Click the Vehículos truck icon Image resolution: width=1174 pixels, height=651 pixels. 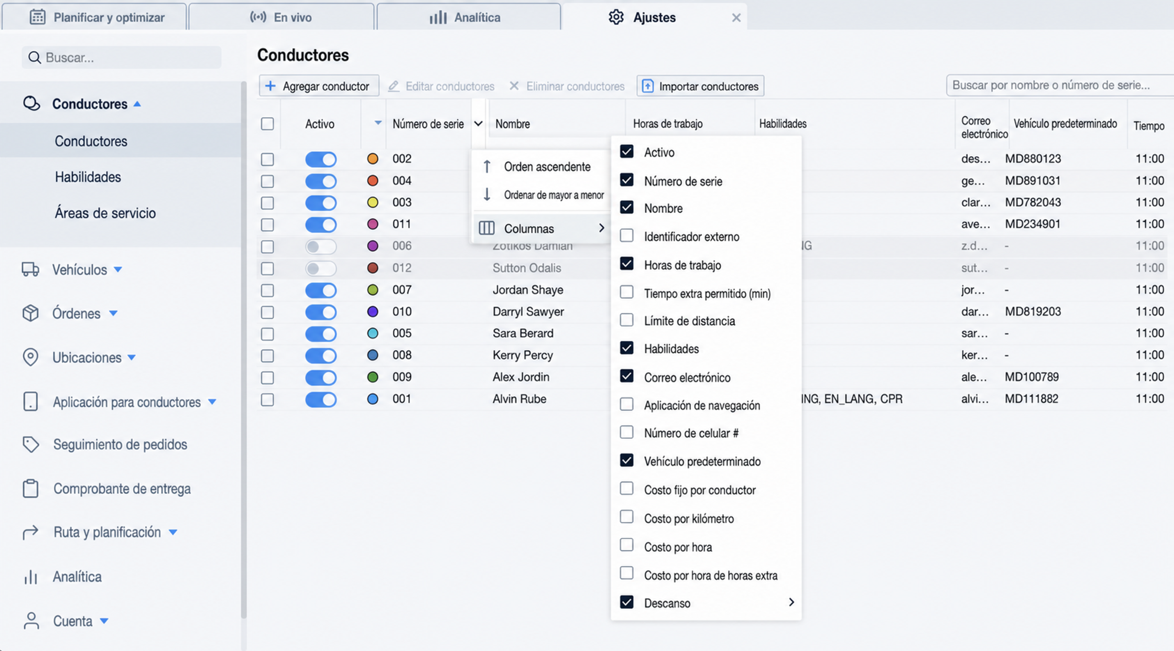pyautogui.click(x=30, y=269)
